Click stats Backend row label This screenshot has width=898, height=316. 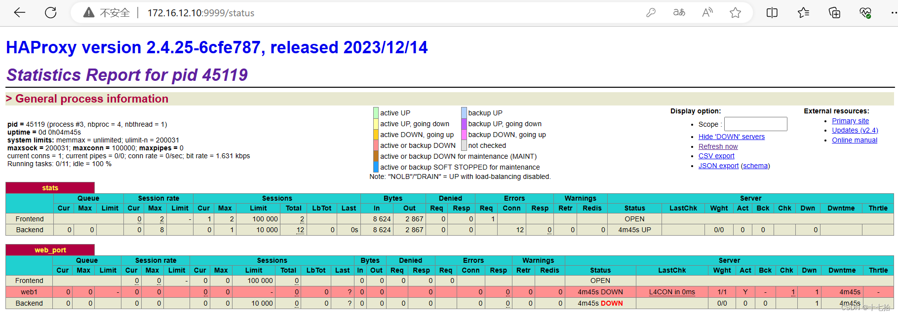(x=30, y=230)
